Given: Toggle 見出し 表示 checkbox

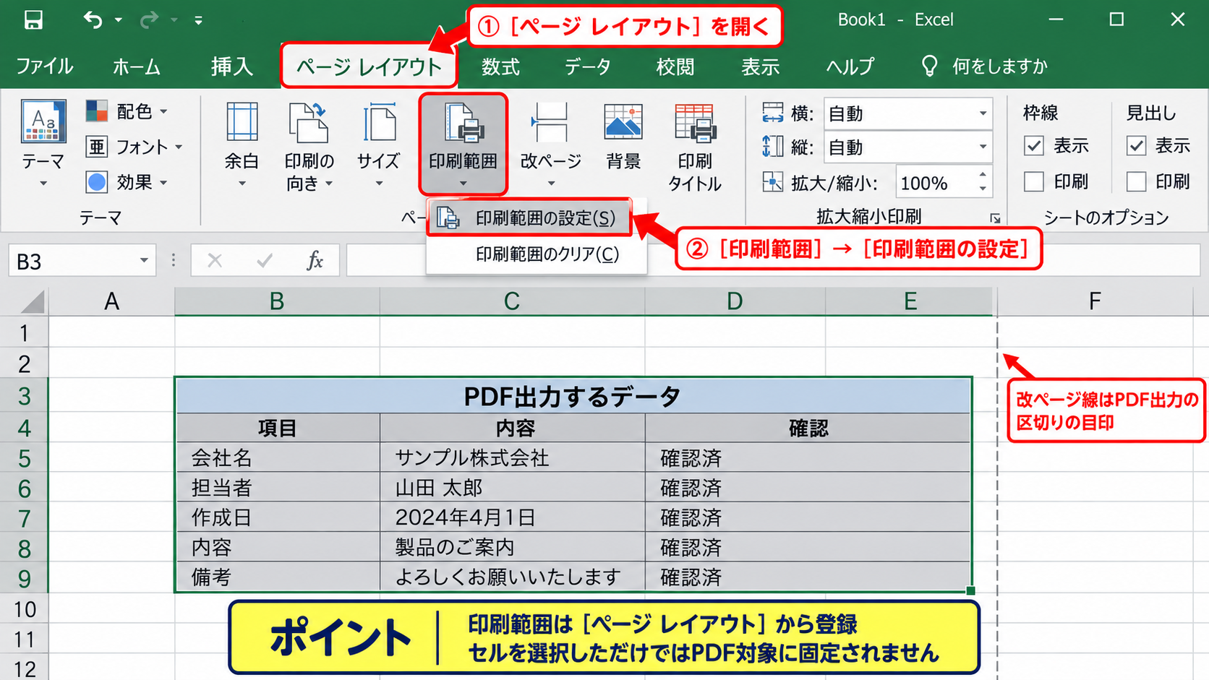Looking at the screenshot, I should pyautogui.click(x=1137, y=146).
